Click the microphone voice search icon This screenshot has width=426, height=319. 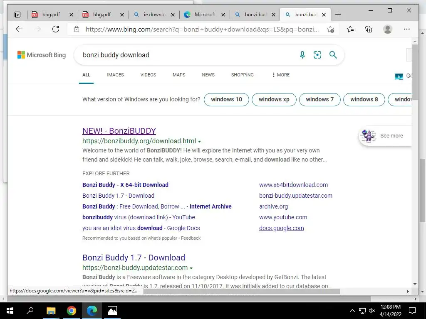[x=302, y=55]
